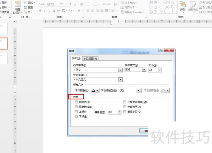Toggle Underline in the ribbon

tap(49, 11)
